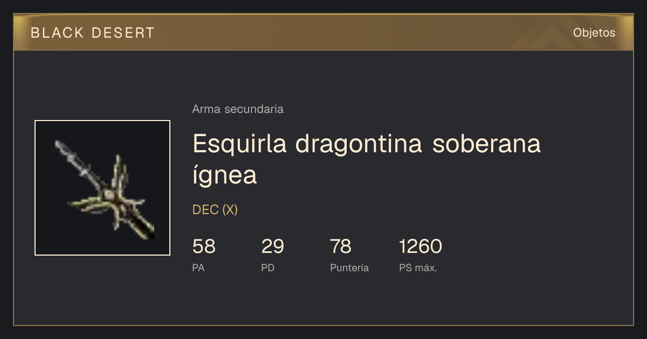Viewport: 647px width, 339px height.
Task: Click the 58 PA value
Action: pos(204,246)
